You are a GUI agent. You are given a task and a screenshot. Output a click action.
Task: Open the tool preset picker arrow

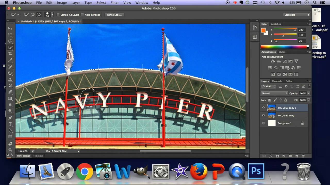(18, 15)
